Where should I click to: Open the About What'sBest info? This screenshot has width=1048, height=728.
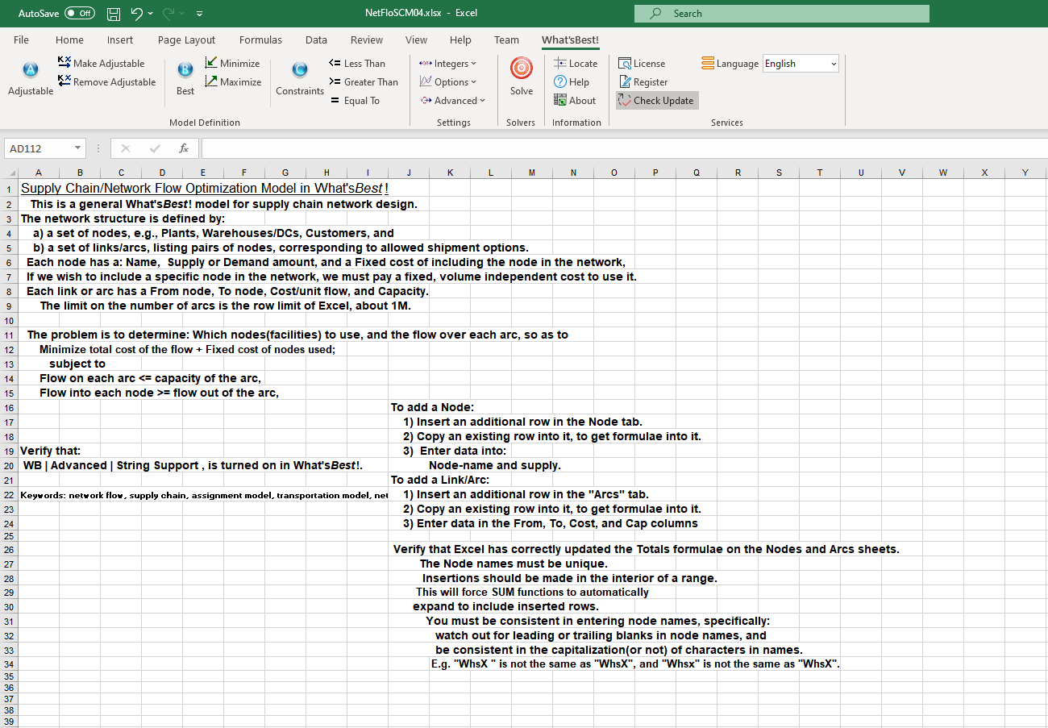(x=575, y=101)
